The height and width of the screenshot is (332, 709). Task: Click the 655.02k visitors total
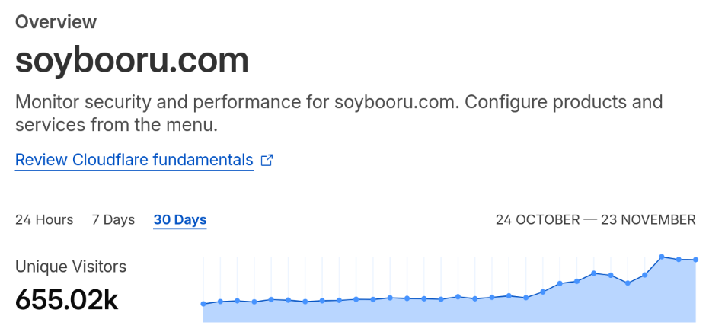67,300
